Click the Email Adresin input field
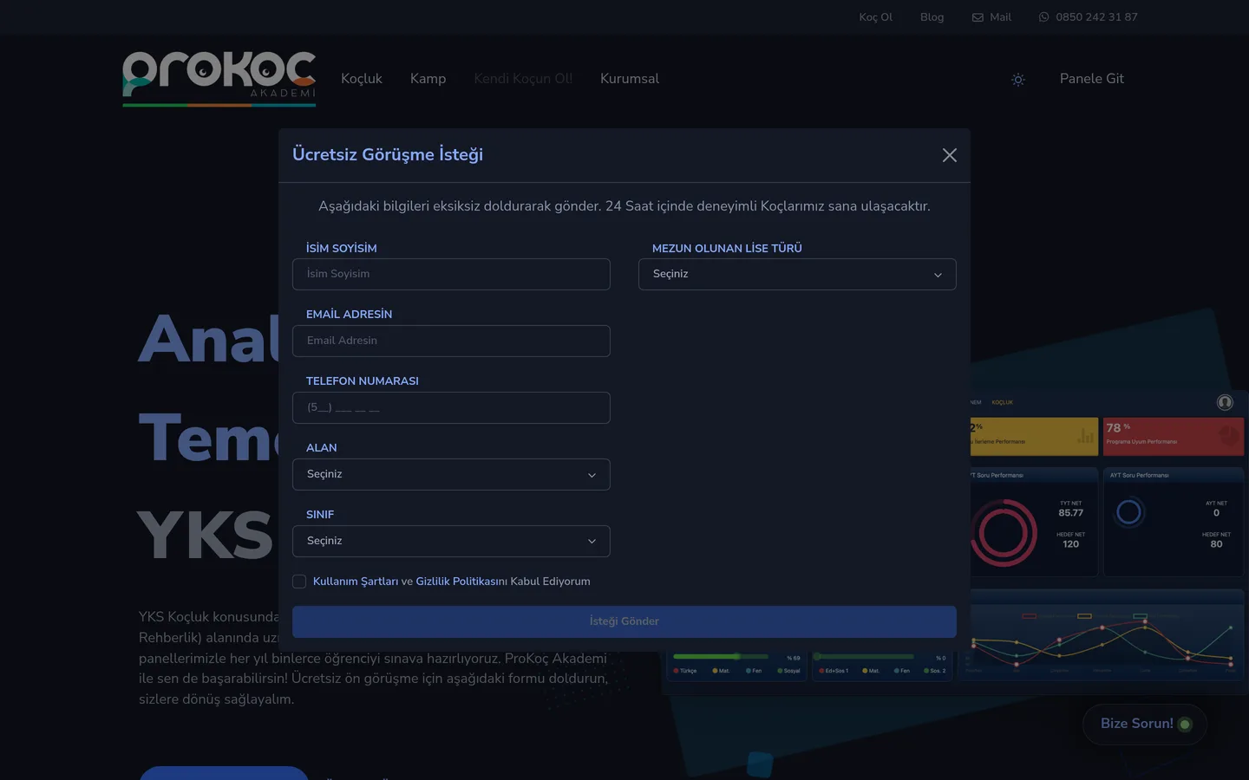 point(451,341)
